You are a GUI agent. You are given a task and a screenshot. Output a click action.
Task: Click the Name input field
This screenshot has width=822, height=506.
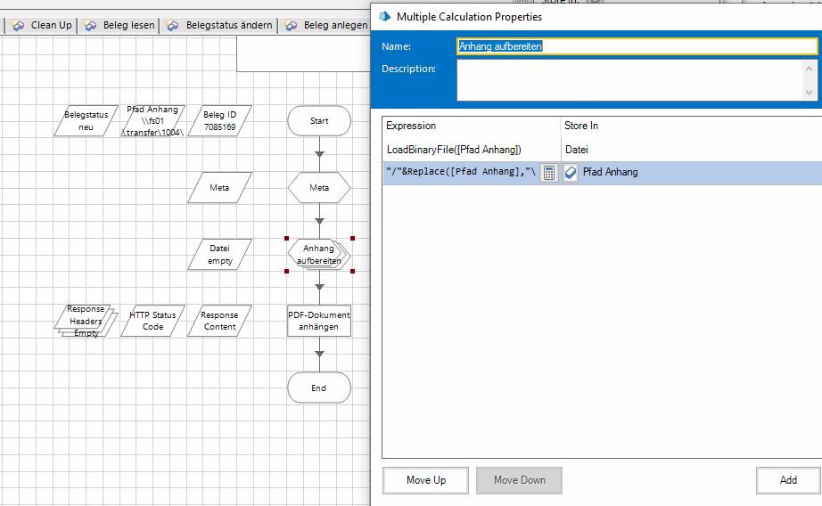tap(636, 46)
